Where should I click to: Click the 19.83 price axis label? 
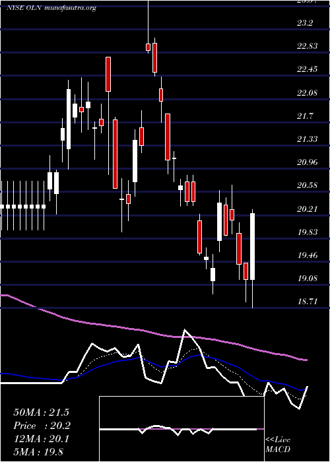click(308, 232)
